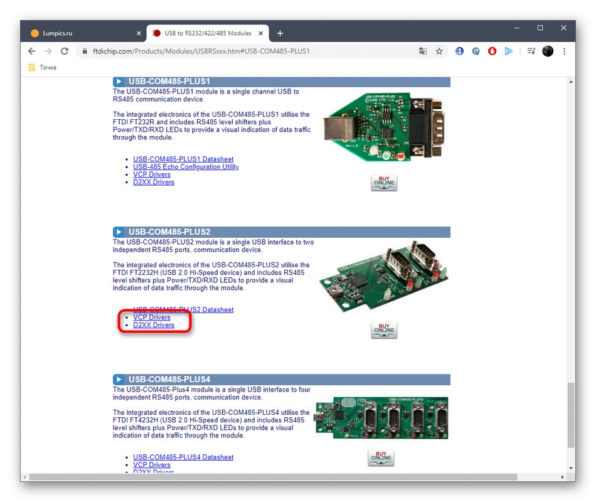Open a new browser tab
Screen dimensions: 596x502
pyautogui.click(x=280, y=33)
